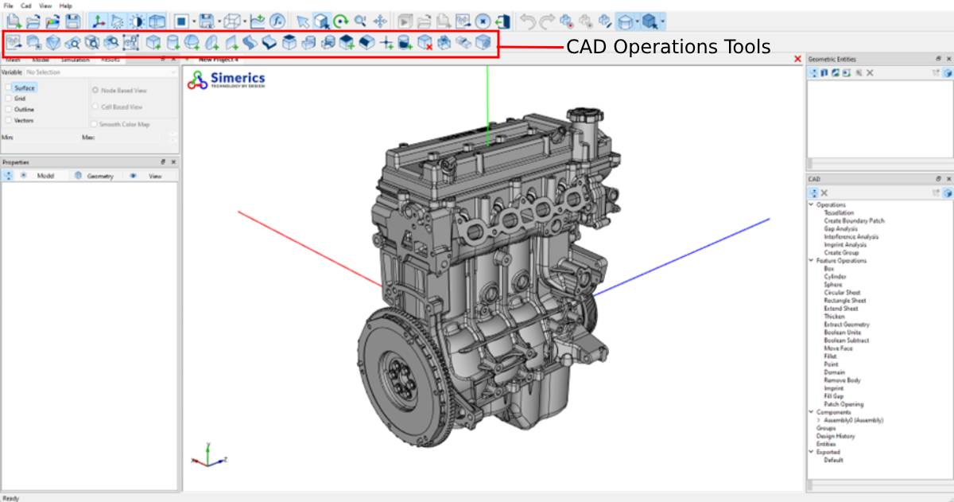Run the Interference Analysis operation
The height and width of the screenshot is (502, 954).
851,235
